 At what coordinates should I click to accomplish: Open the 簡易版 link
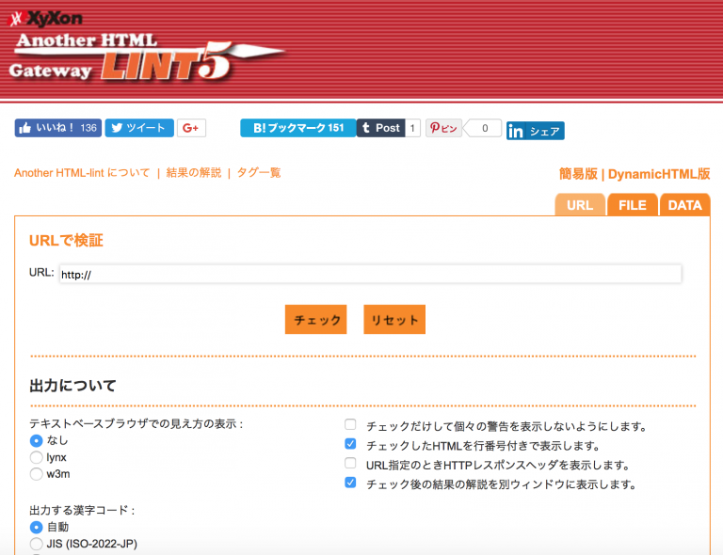[x=578, y=174]
